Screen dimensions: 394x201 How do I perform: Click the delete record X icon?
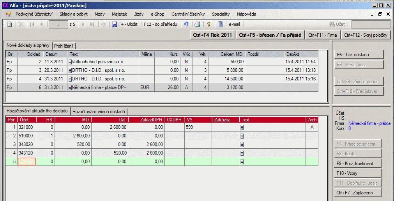21,25
